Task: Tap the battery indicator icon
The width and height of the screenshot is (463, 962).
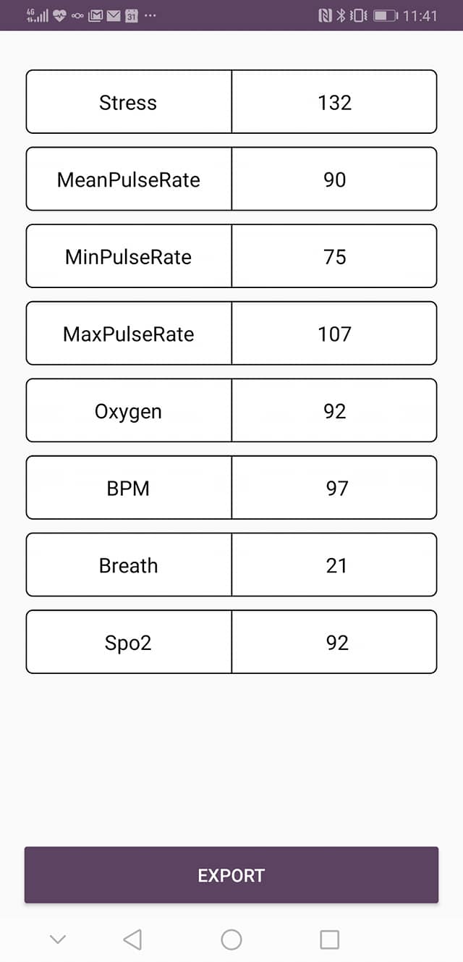Action: [386, 15]
